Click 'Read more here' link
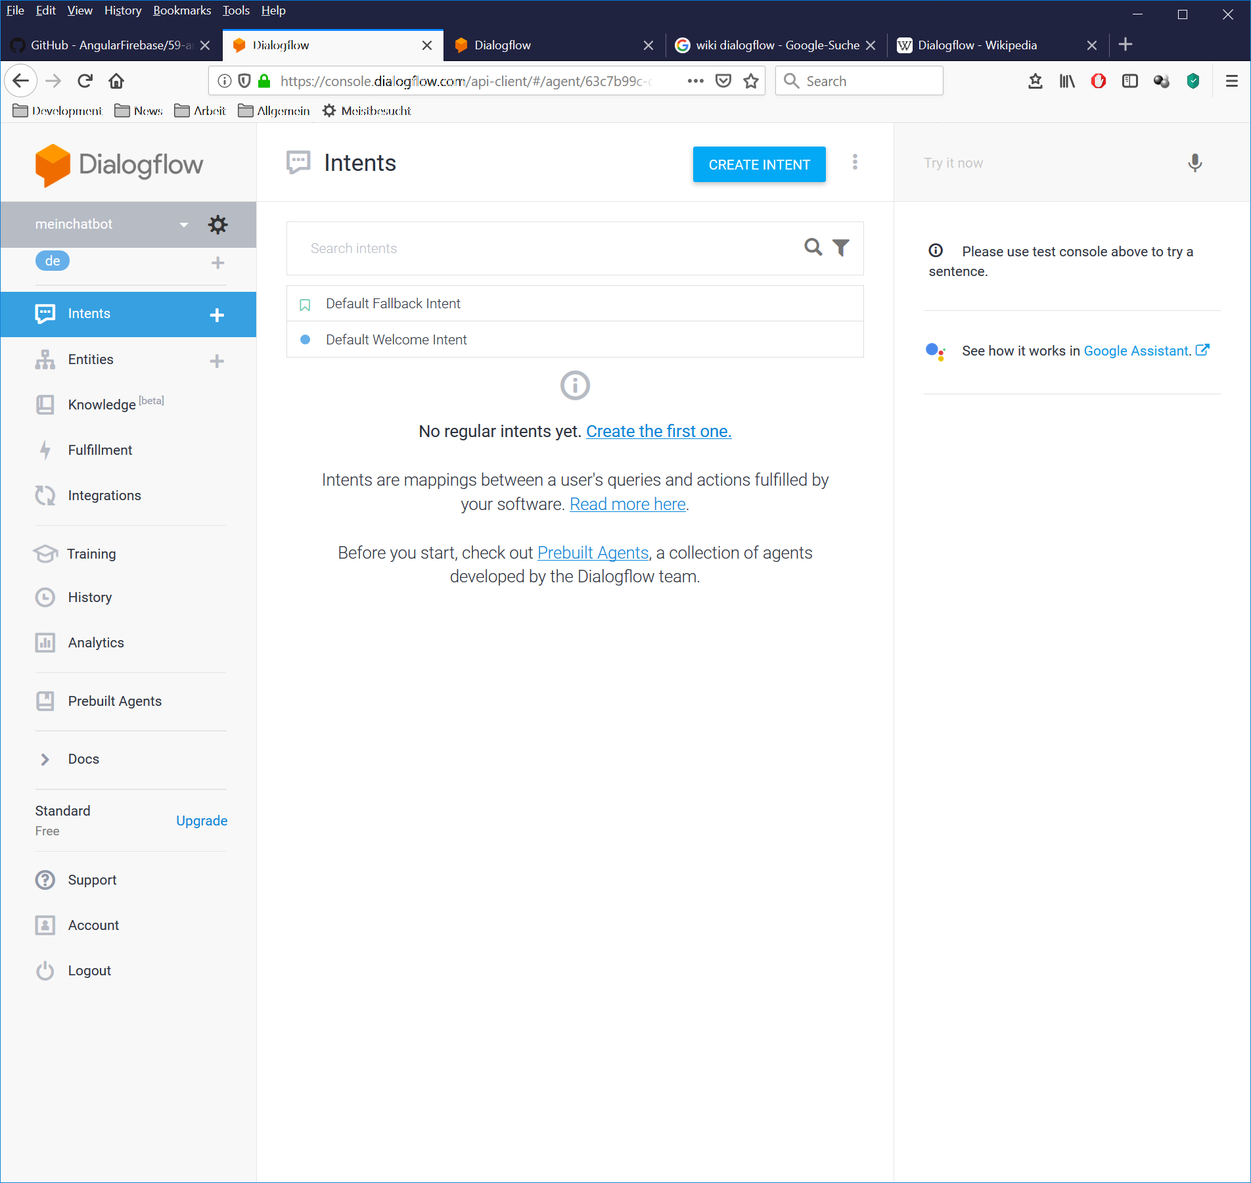 click(627, 504)
